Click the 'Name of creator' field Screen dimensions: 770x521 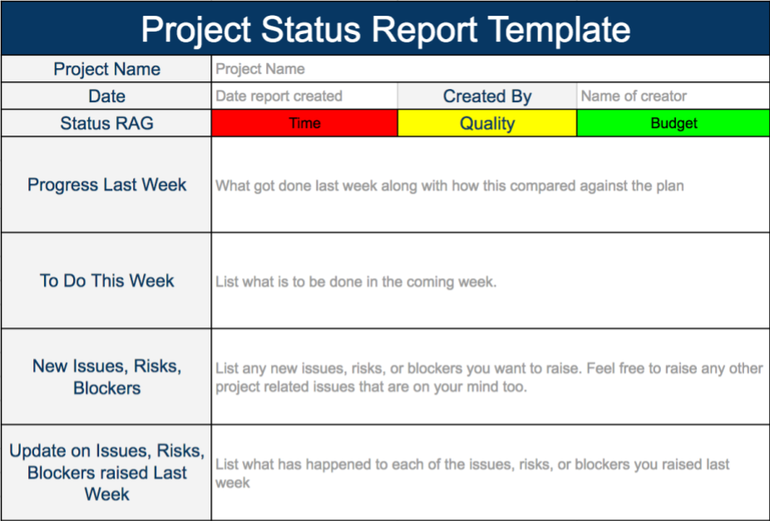tap(673, 96)
